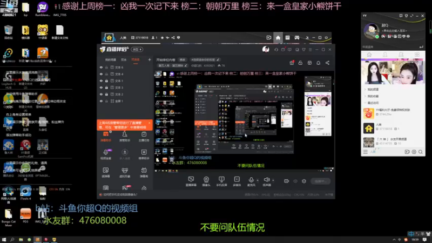Hide the 文本 4 source layer

coord(101,74)
